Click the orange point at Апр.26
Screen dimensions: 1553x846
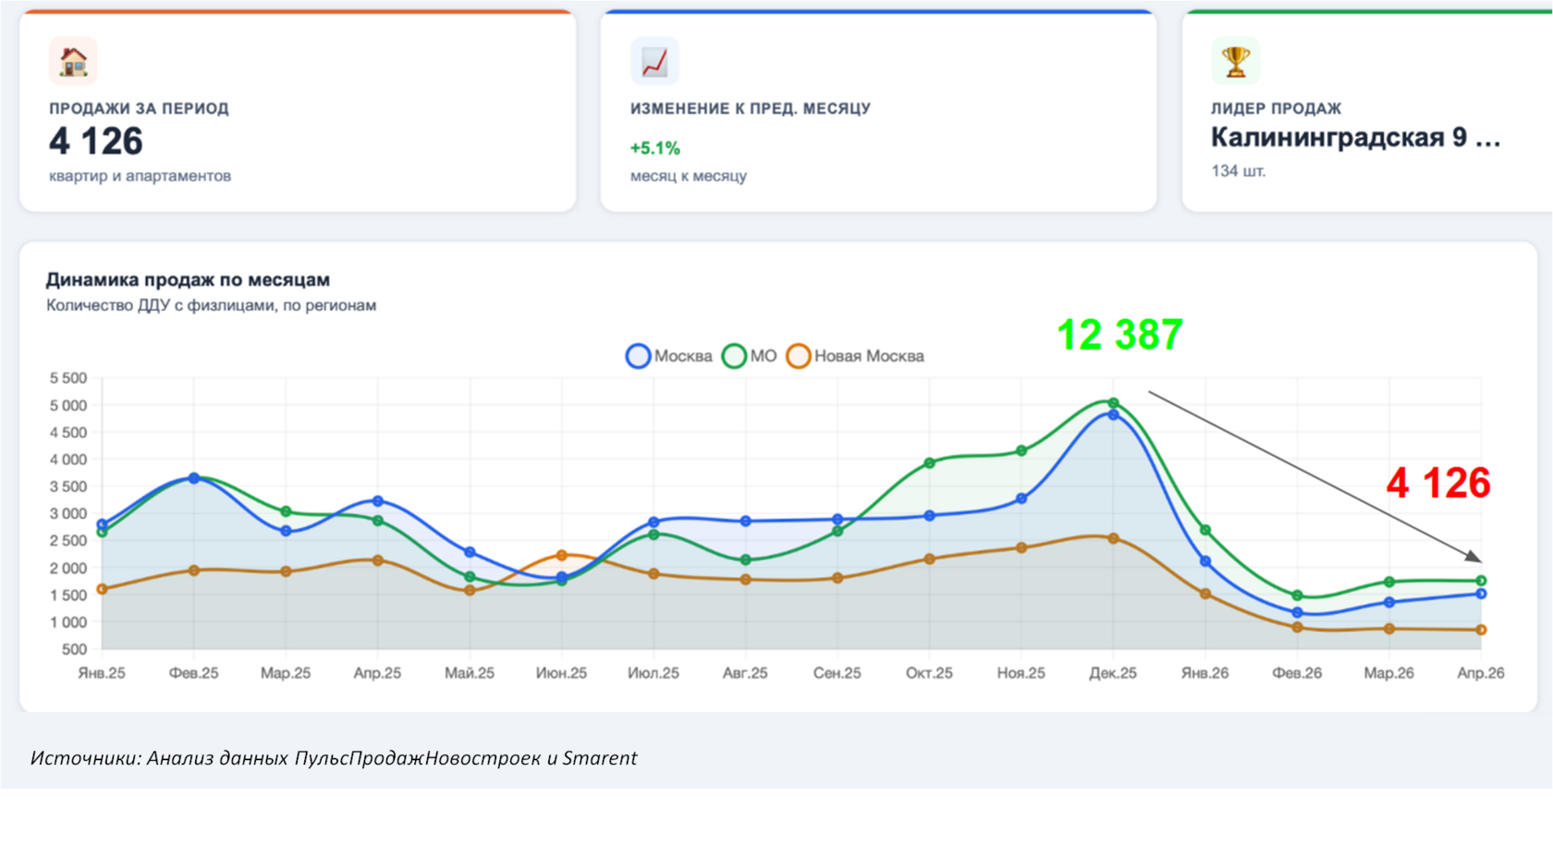(1481, 630)
